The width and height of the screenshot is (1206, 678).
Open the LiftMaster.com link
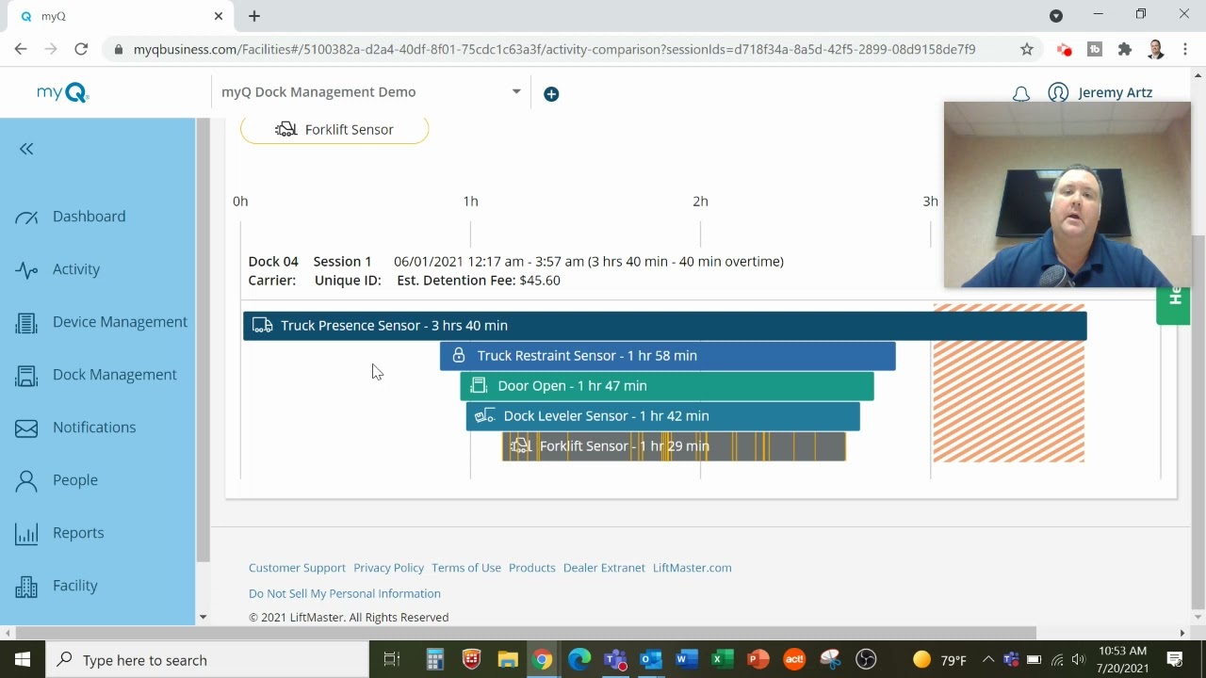[693, 568]
